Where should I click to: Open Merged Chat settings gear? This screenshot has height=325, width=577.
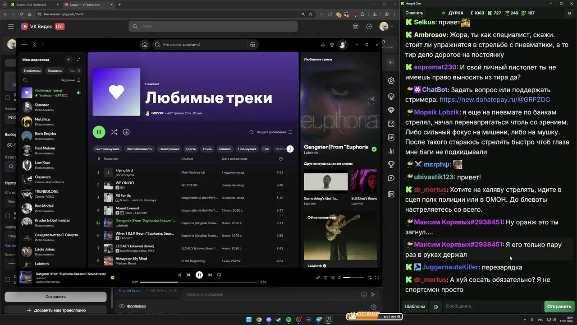point(569,13)
